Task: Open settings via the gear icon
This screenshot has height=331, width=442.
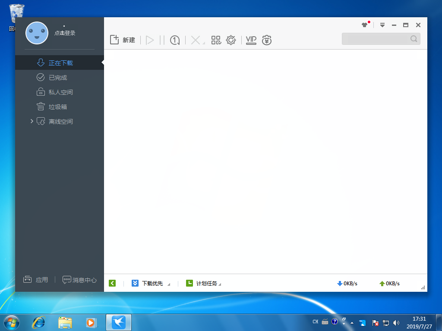Action: coord(231,40)
